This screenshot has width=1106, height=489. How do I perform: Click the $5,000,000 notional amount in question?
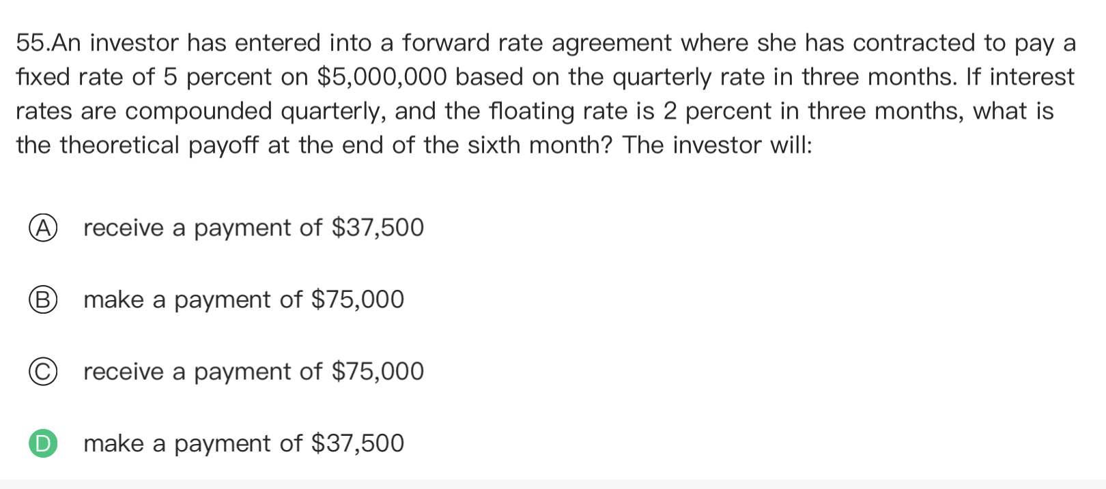382,77
